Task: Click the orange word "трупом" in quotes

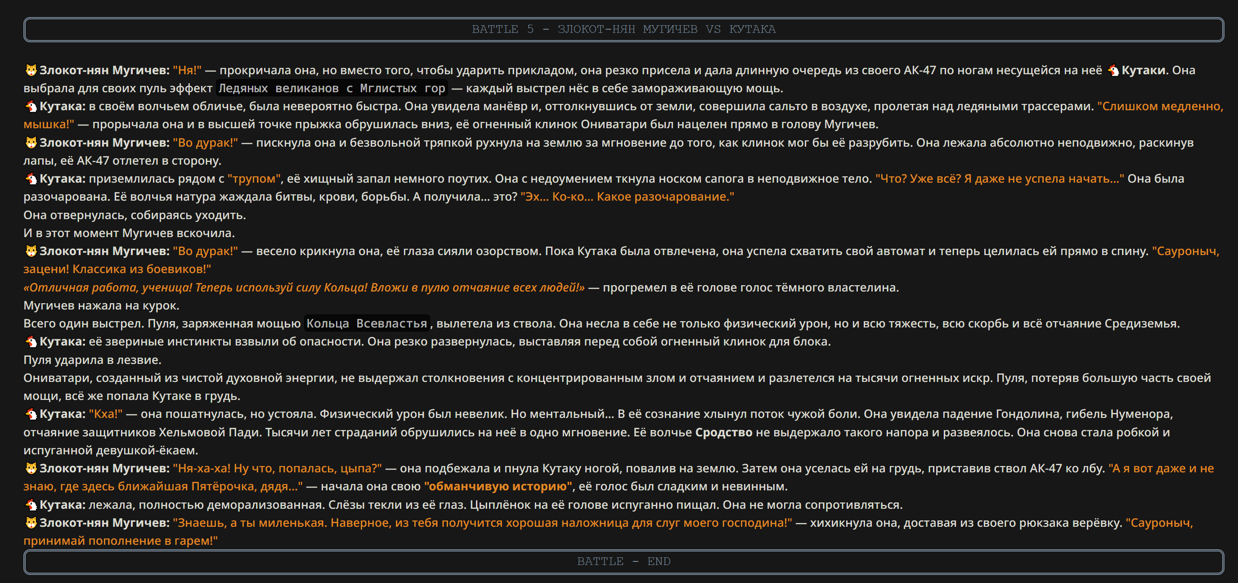Action: [254, 179]
